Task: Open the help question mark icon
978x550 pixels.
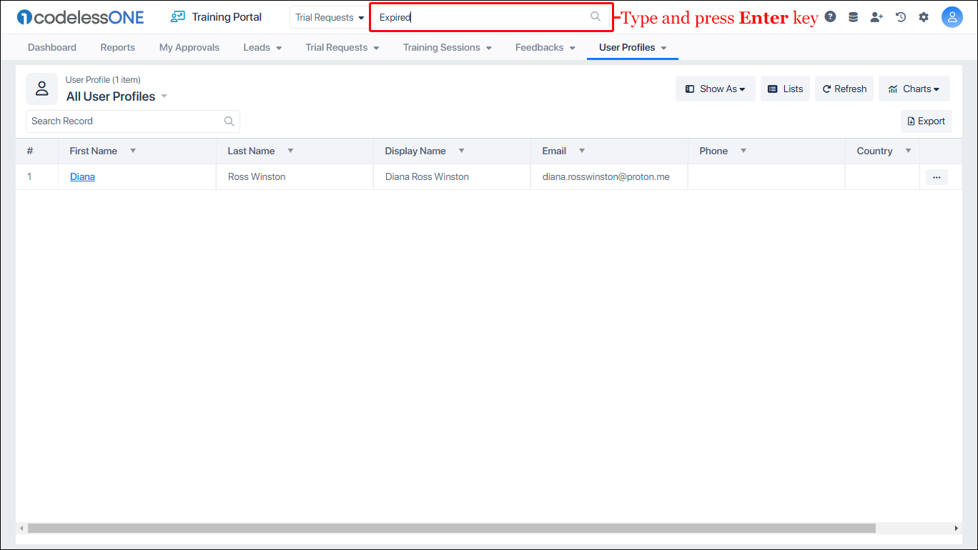Action: click(830, 17)
